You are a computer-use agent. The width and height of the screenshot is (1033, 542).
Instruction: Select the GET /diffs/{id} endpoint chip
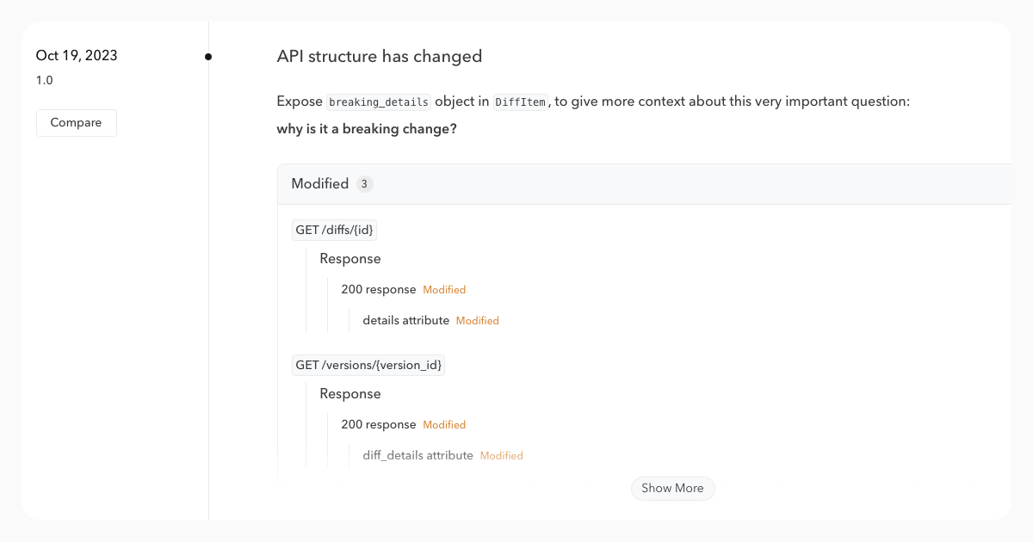334,229
